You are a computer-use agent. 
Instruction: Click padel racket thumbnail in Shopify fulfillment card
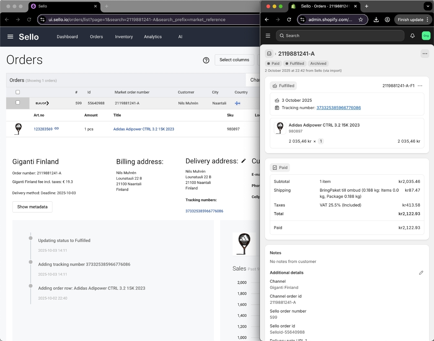(280, 128)
